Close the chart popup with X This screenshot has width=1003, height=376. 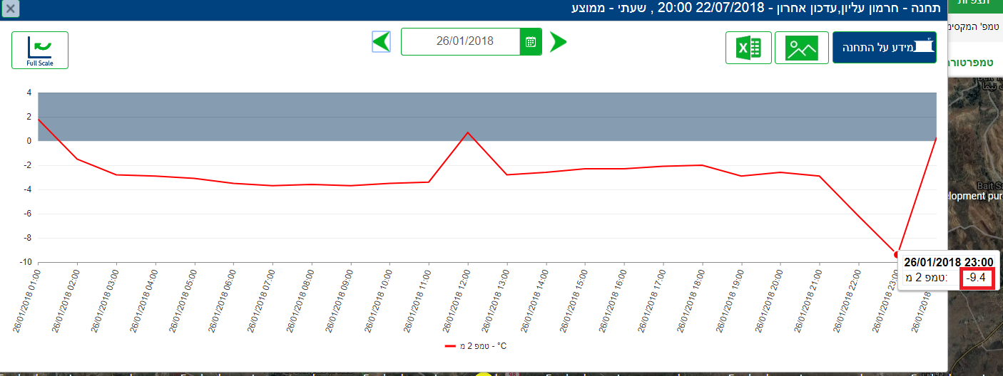[x=10, y=9]
